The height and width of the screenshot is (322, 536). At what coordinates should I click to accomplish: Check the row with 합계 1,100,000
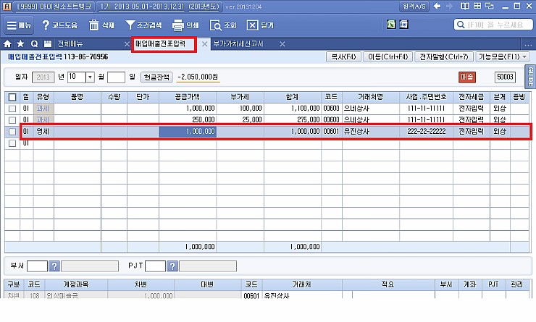[12, 109]
